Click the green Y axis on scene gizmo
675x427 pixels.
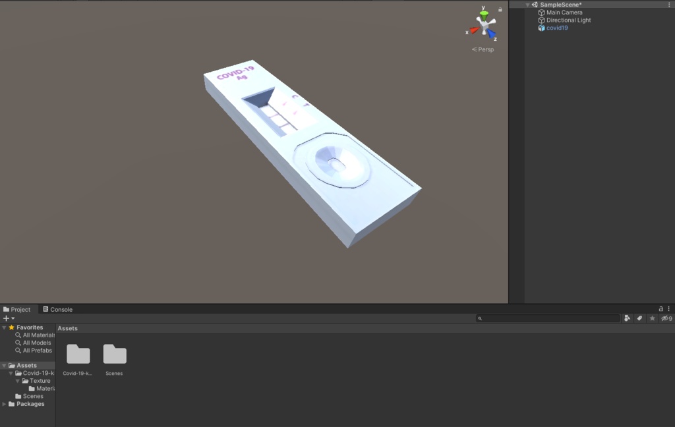[x=484, y=16]
